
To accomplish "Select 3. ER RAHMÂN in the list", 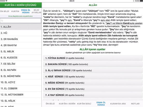I will coord(21,39).
